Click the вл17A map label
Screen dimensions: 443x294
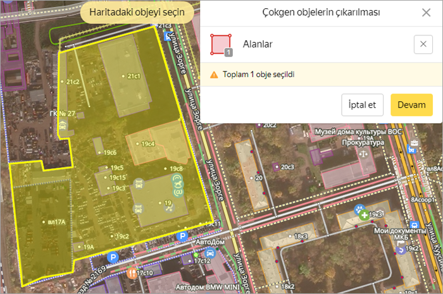click(56, 222)
